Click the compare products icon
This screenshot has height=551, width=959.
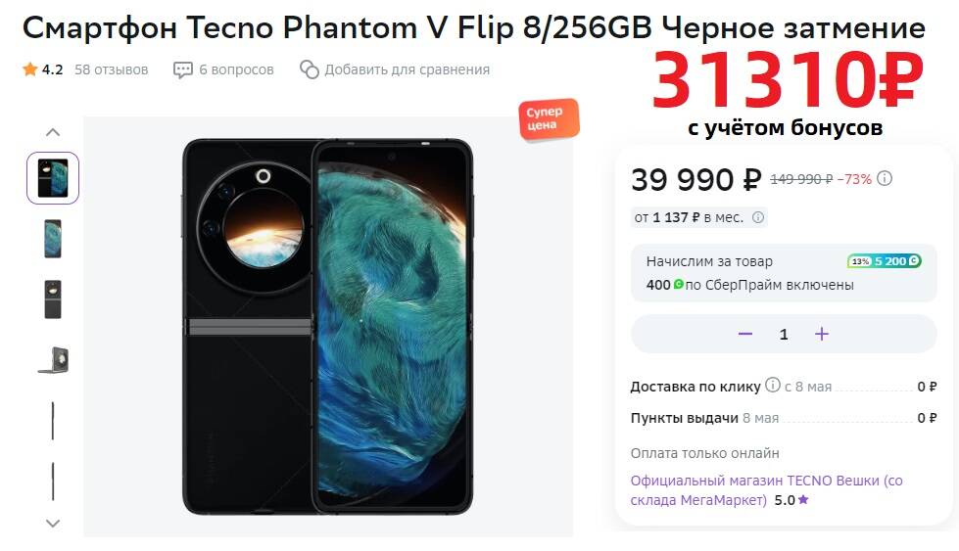(310, 69)
